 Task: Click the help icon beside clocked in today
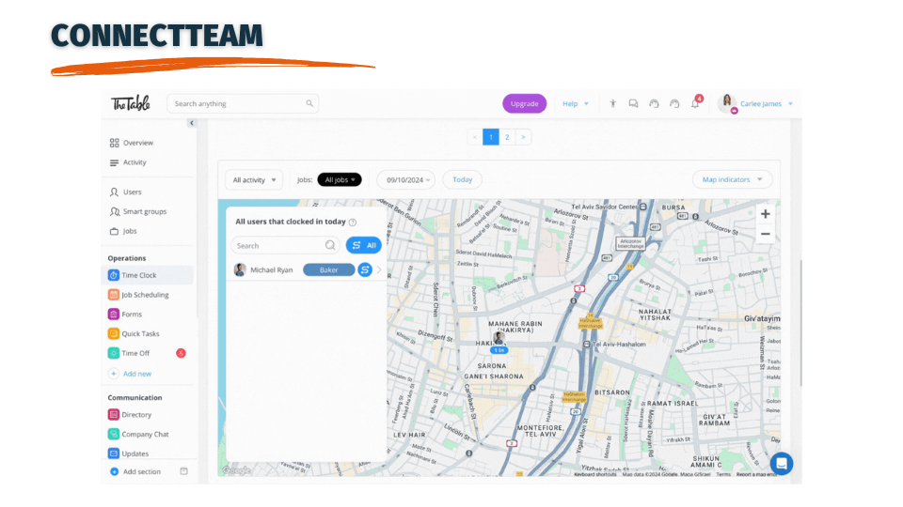[x=353, y=222]
